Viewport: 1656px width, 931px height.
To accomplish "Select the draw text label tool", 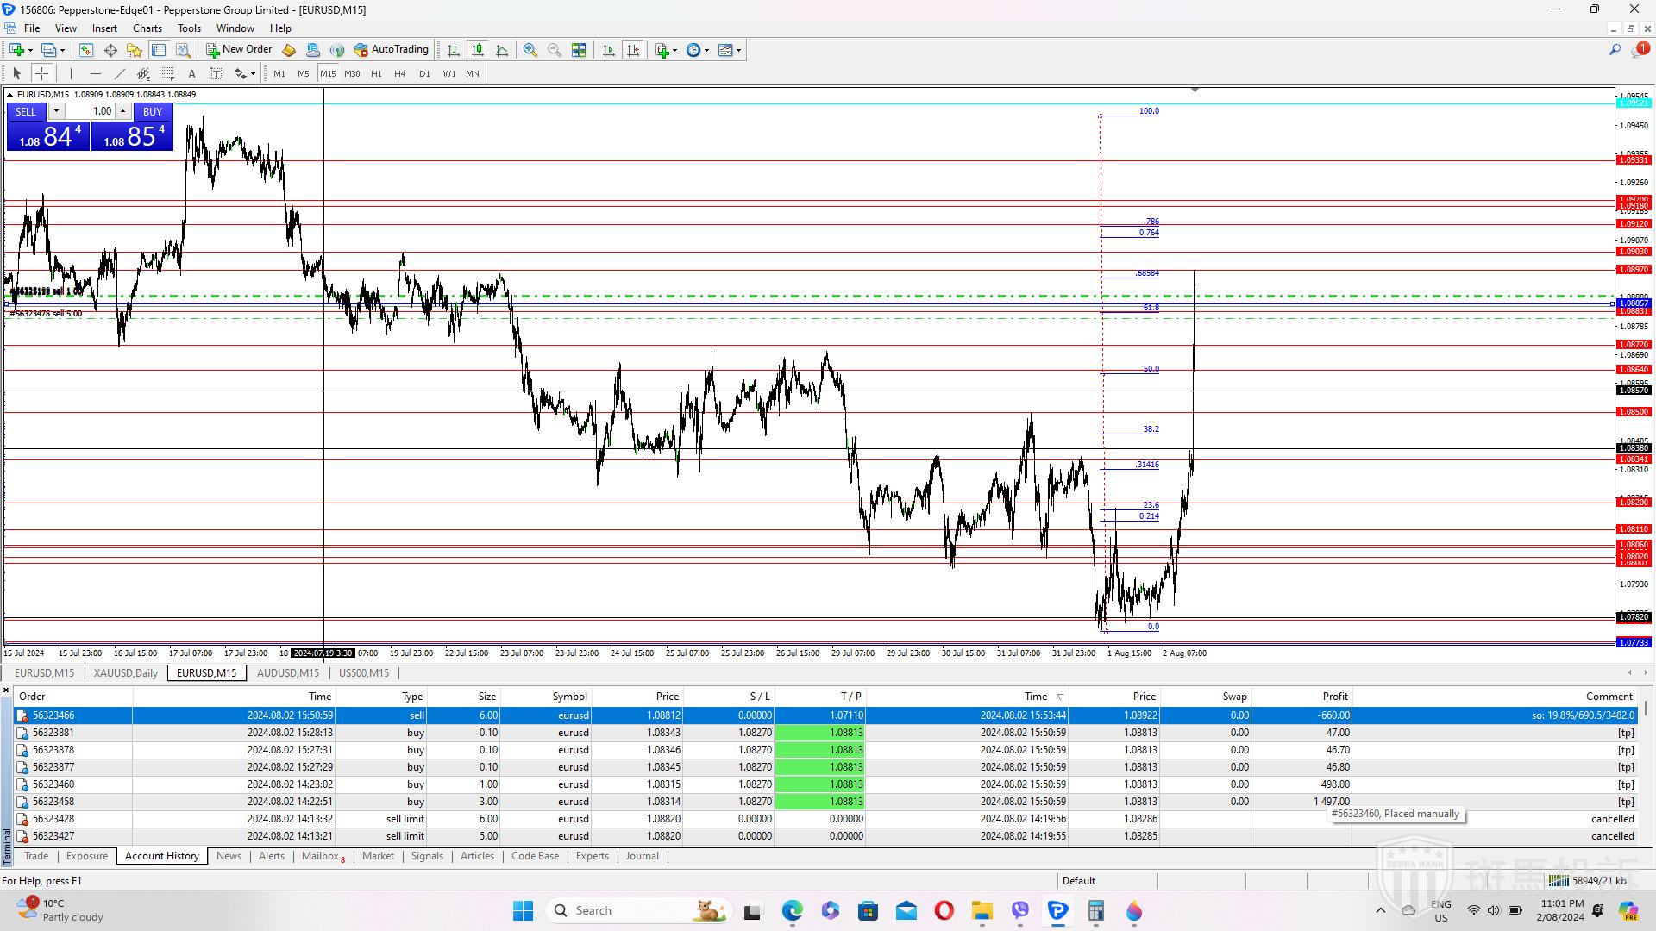I will coord(216,73).
